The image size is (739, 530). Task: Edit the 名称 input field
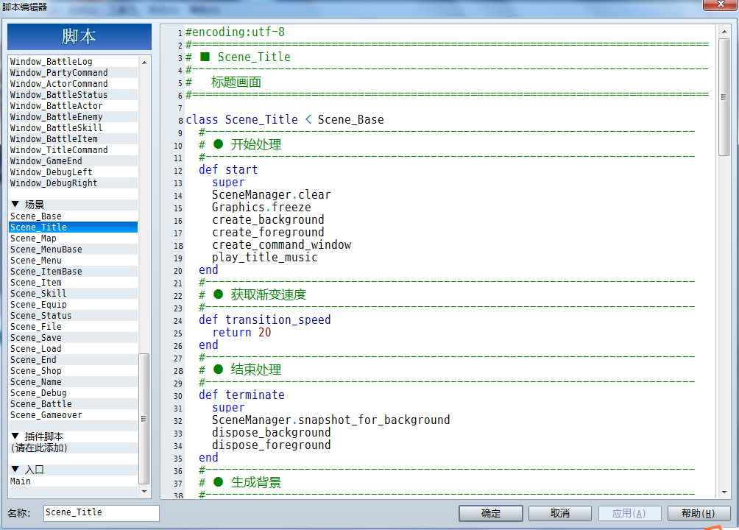click(x=102, y=512)
